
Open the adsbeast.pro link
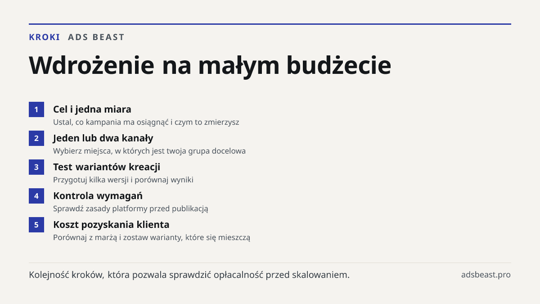[486, 275]
